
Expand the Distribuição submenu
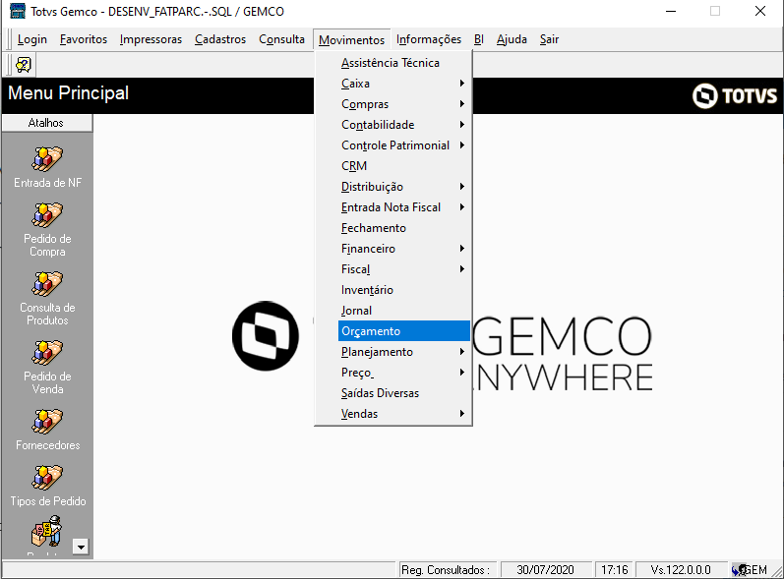(x=393, y=187)
